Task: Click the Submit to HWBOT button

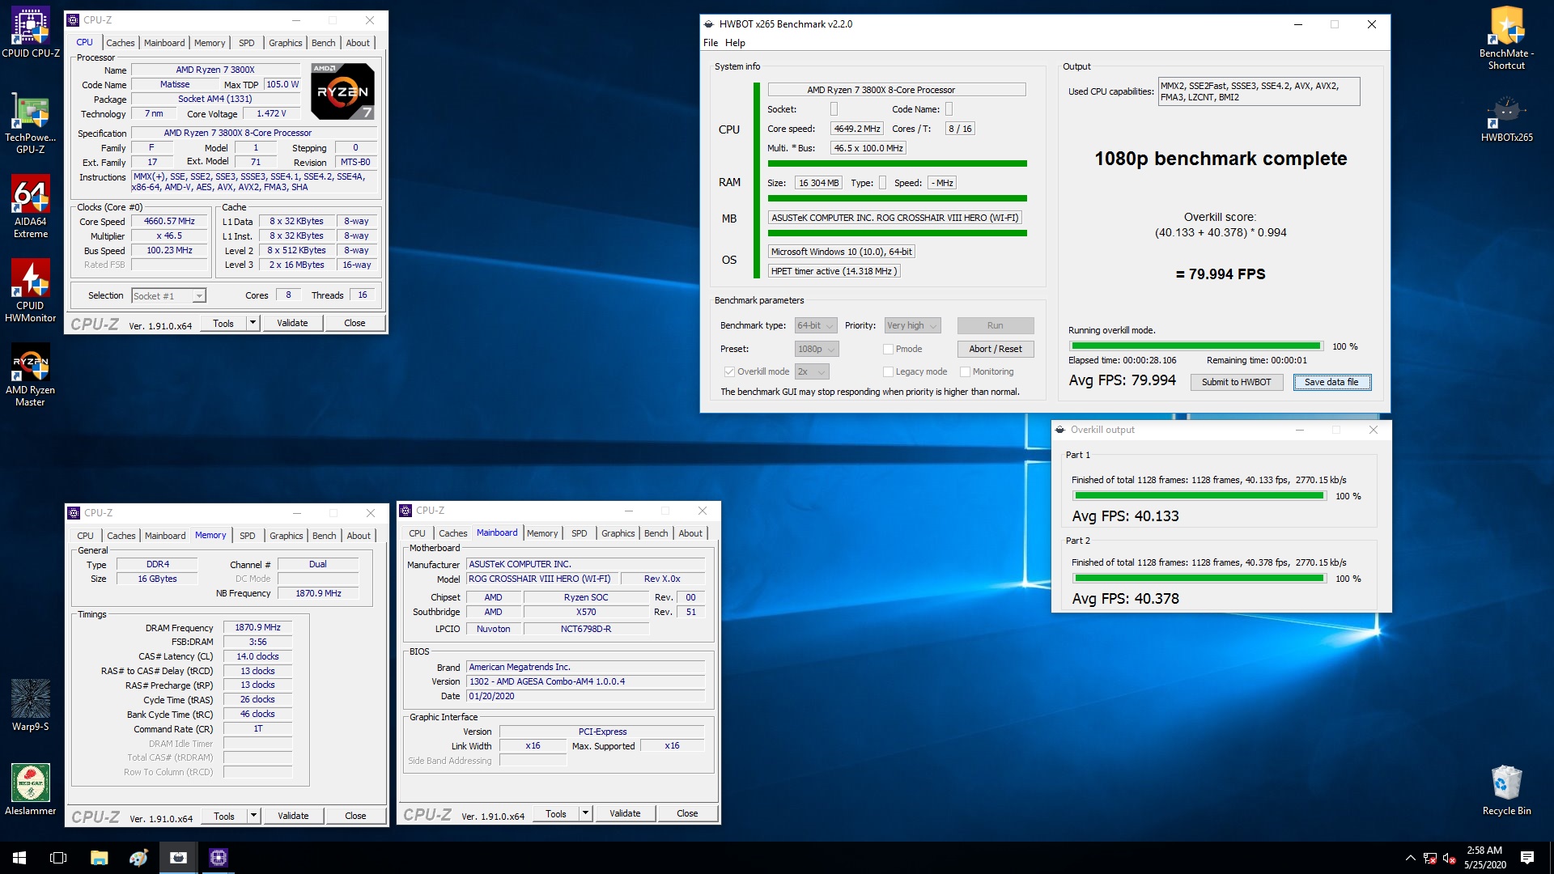Action: click(x=1236, y=382)
